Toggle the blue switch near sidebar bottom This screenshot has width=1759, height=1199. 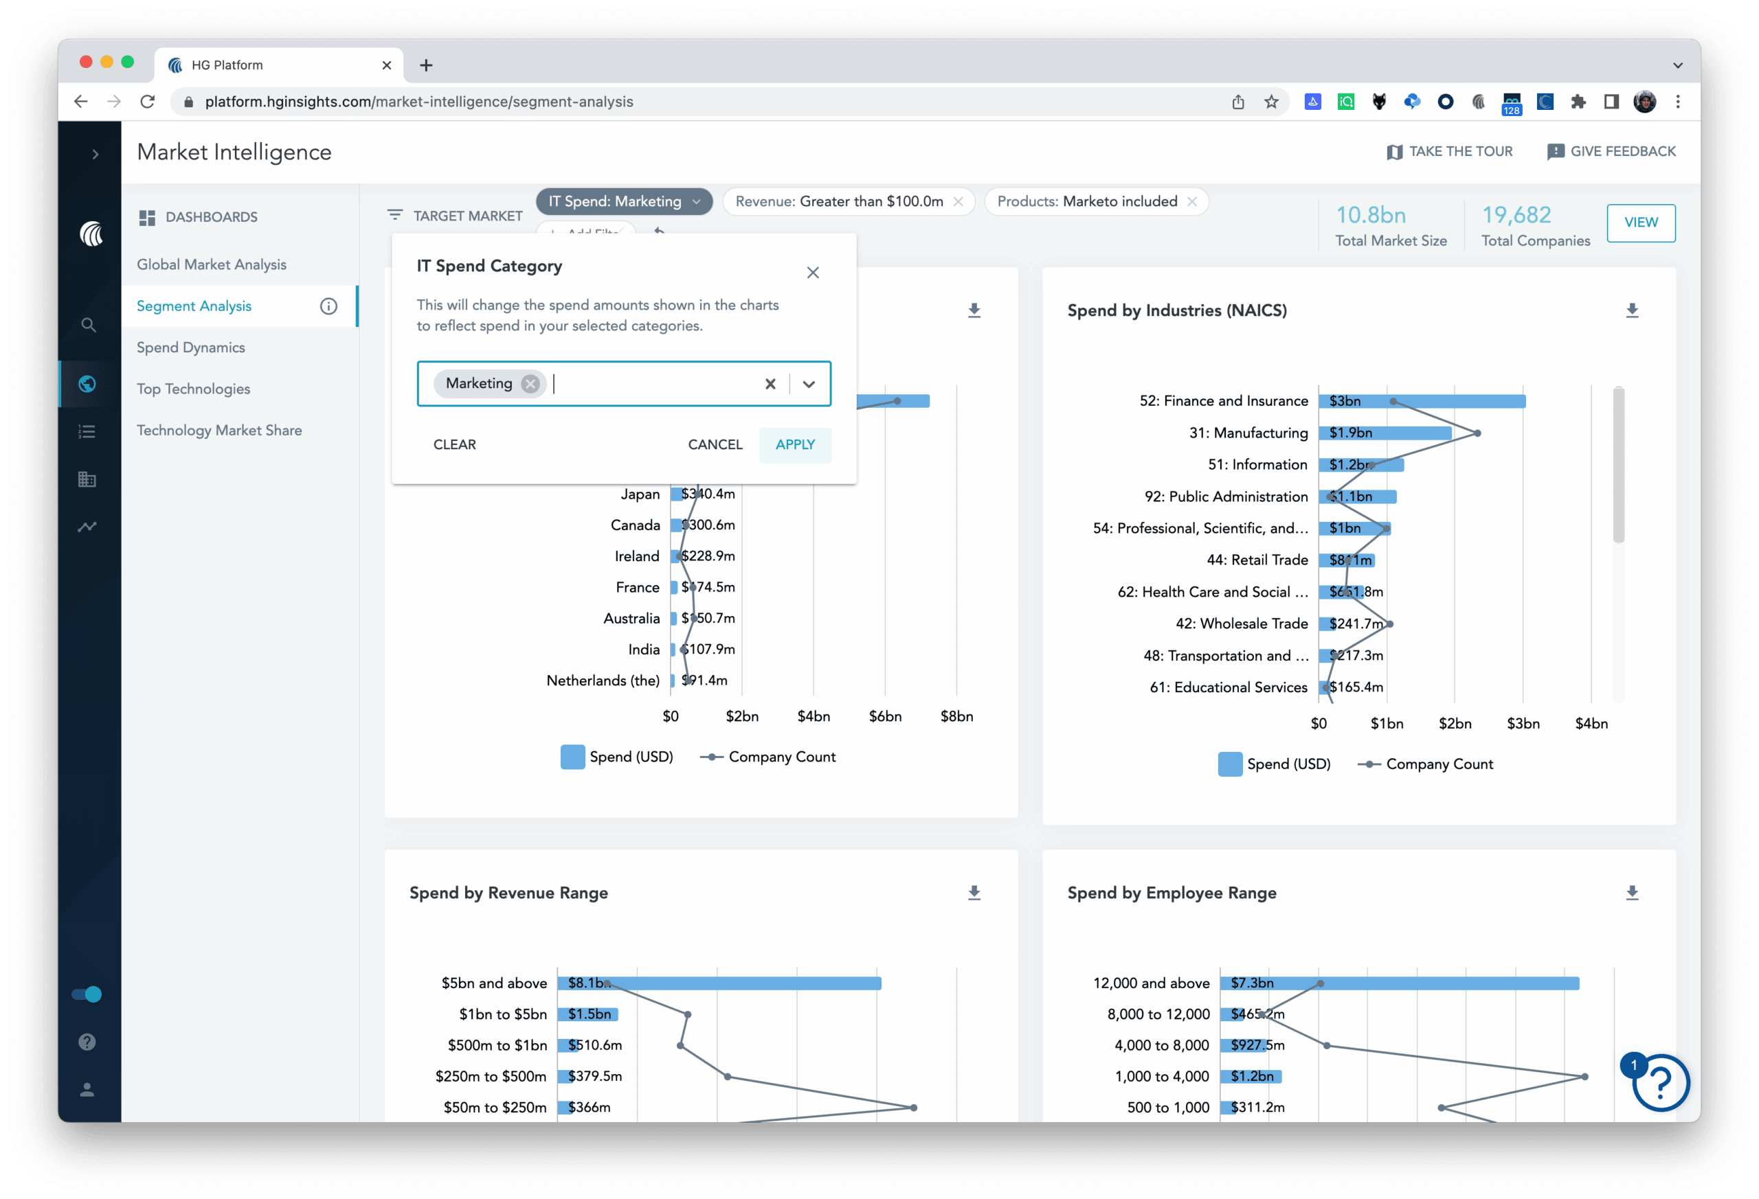coord(87,994)
